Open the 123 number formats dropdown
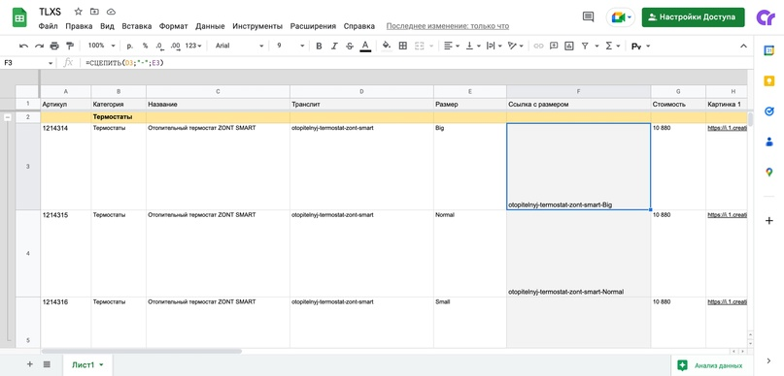The height and width of the screenshot is (376, 784). [193, 46]
